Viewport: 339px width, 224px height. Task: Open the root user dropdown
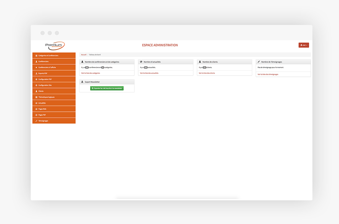tap(304, 45)
